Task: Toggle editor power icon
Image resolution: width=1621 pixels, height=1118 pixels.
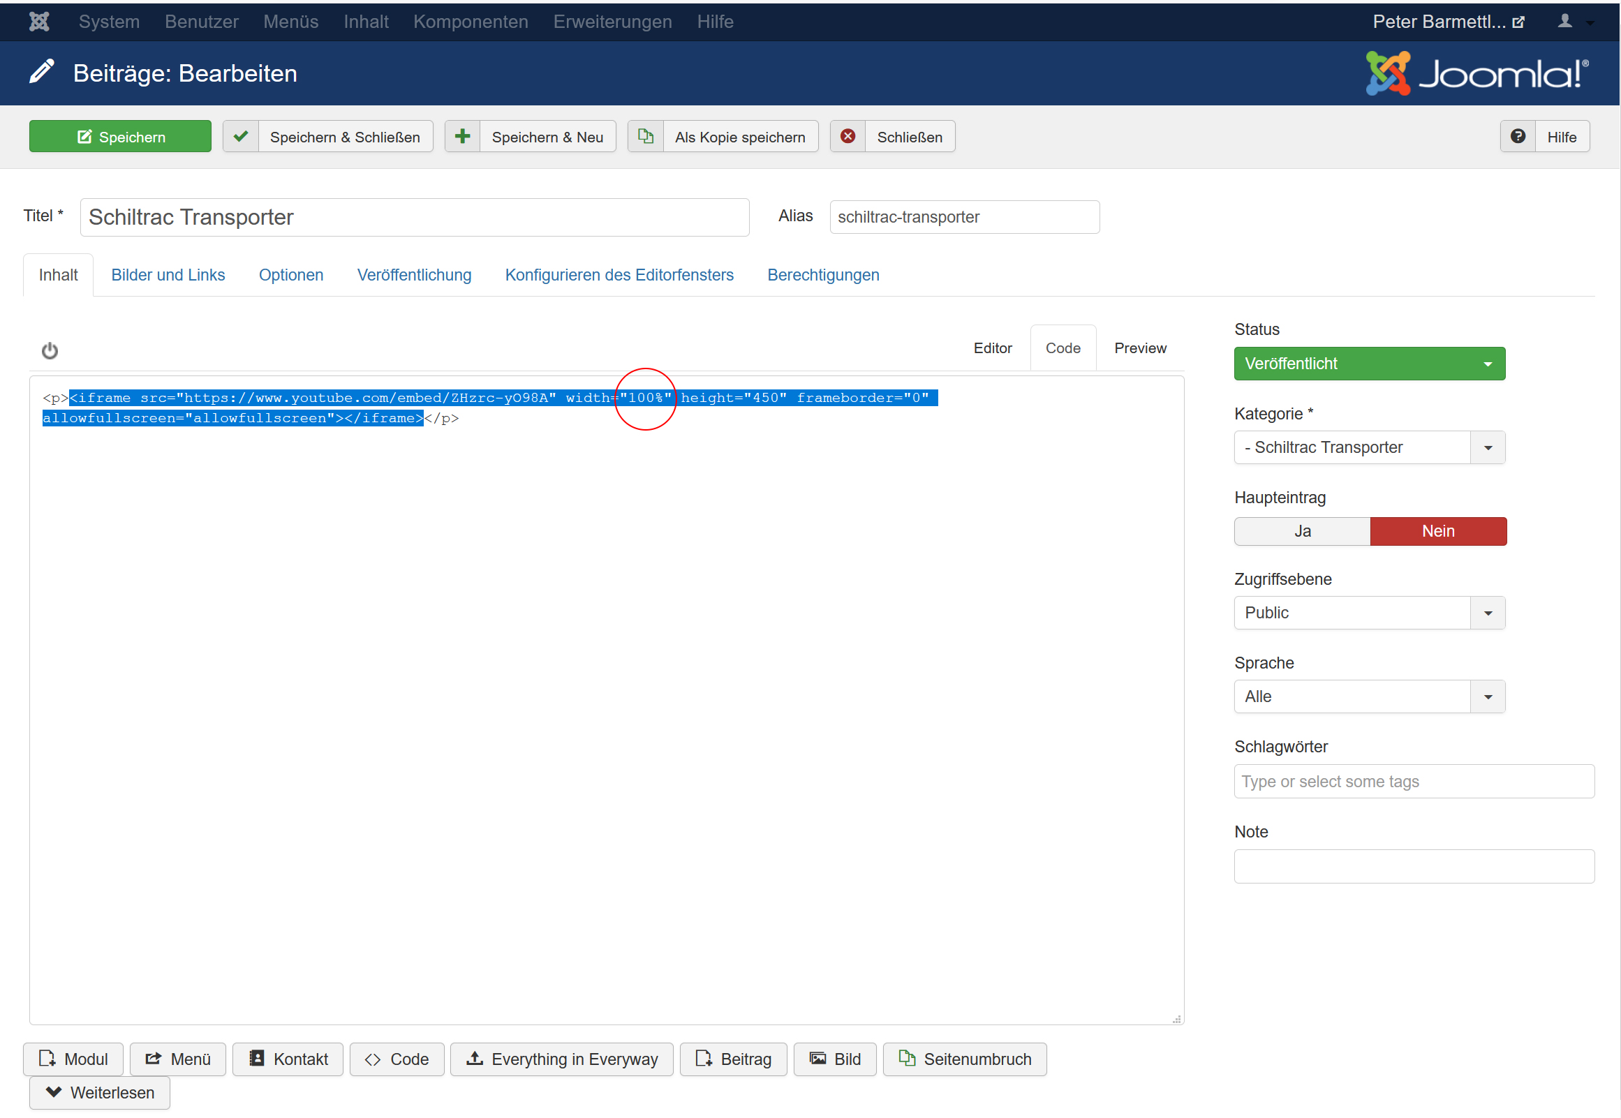Action: 50,350
